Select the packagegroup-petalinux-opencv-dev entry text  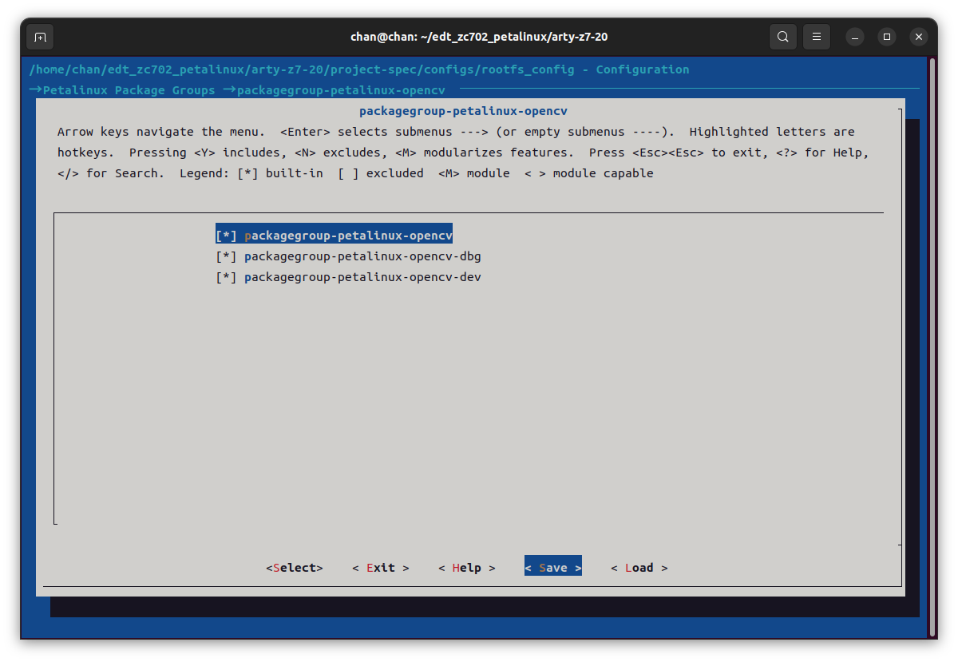362,277
